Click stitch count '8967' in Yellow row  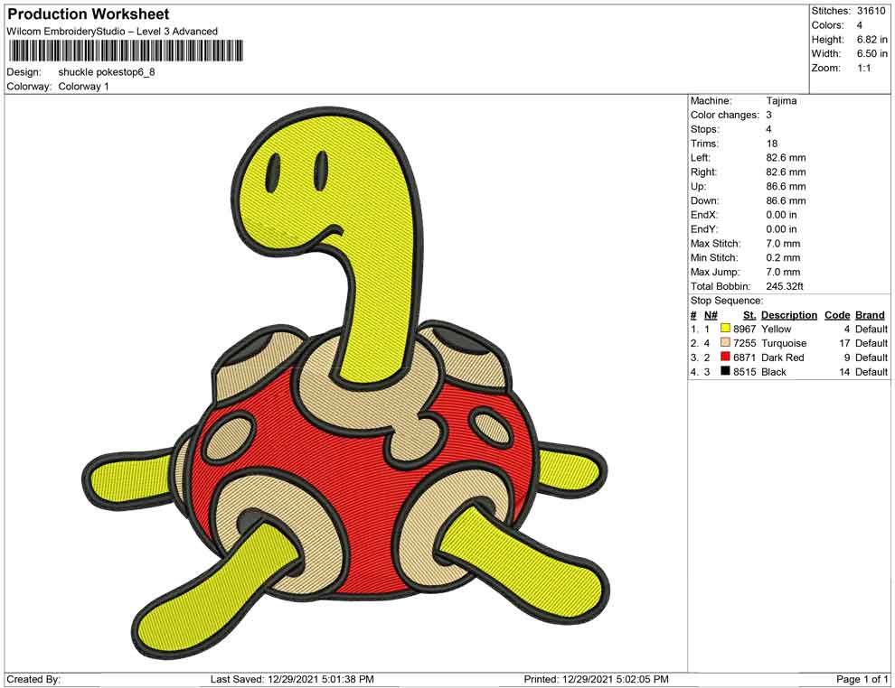click(744, 329)
